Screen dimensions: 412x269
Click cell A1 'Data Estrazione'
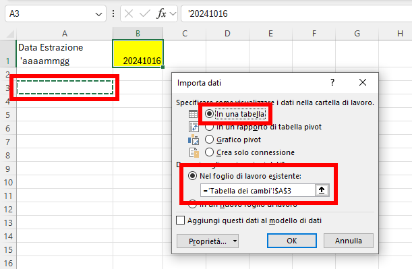pyautogui.click(x=65, y=53)
